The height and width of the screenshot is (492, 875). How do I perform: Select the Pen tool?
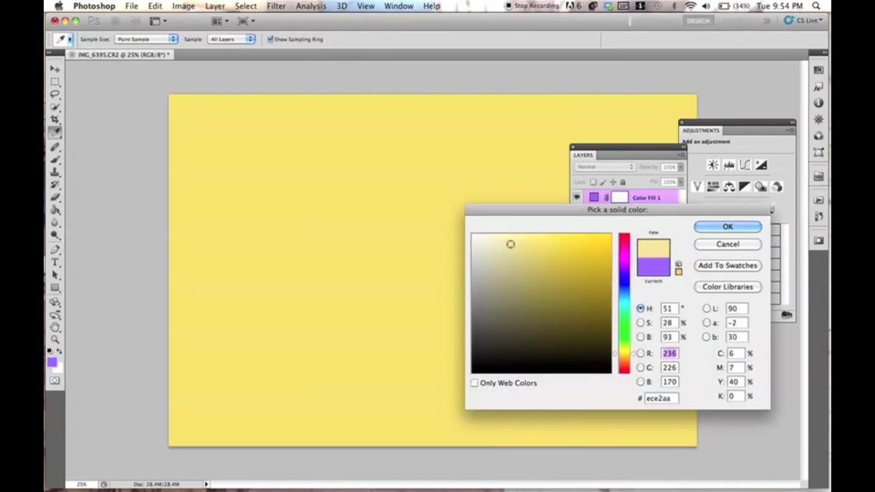click(x=55, y=250)
